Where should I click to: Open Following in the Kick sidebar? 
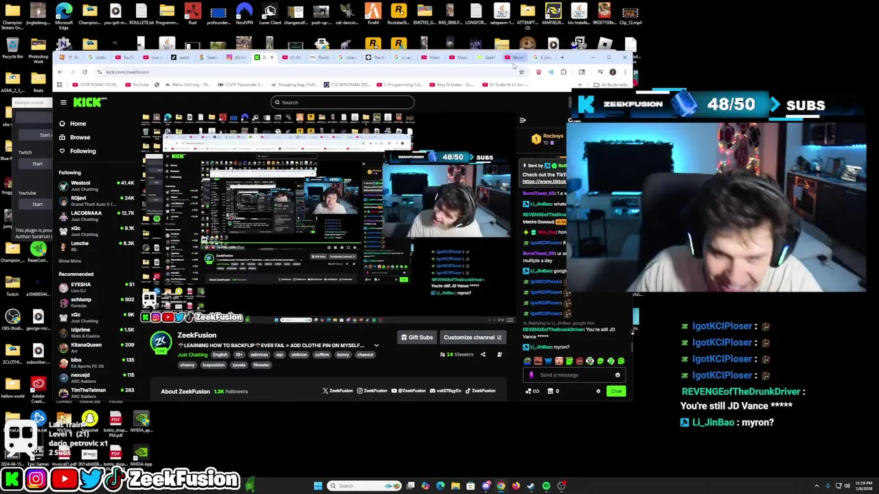point(77,151)
